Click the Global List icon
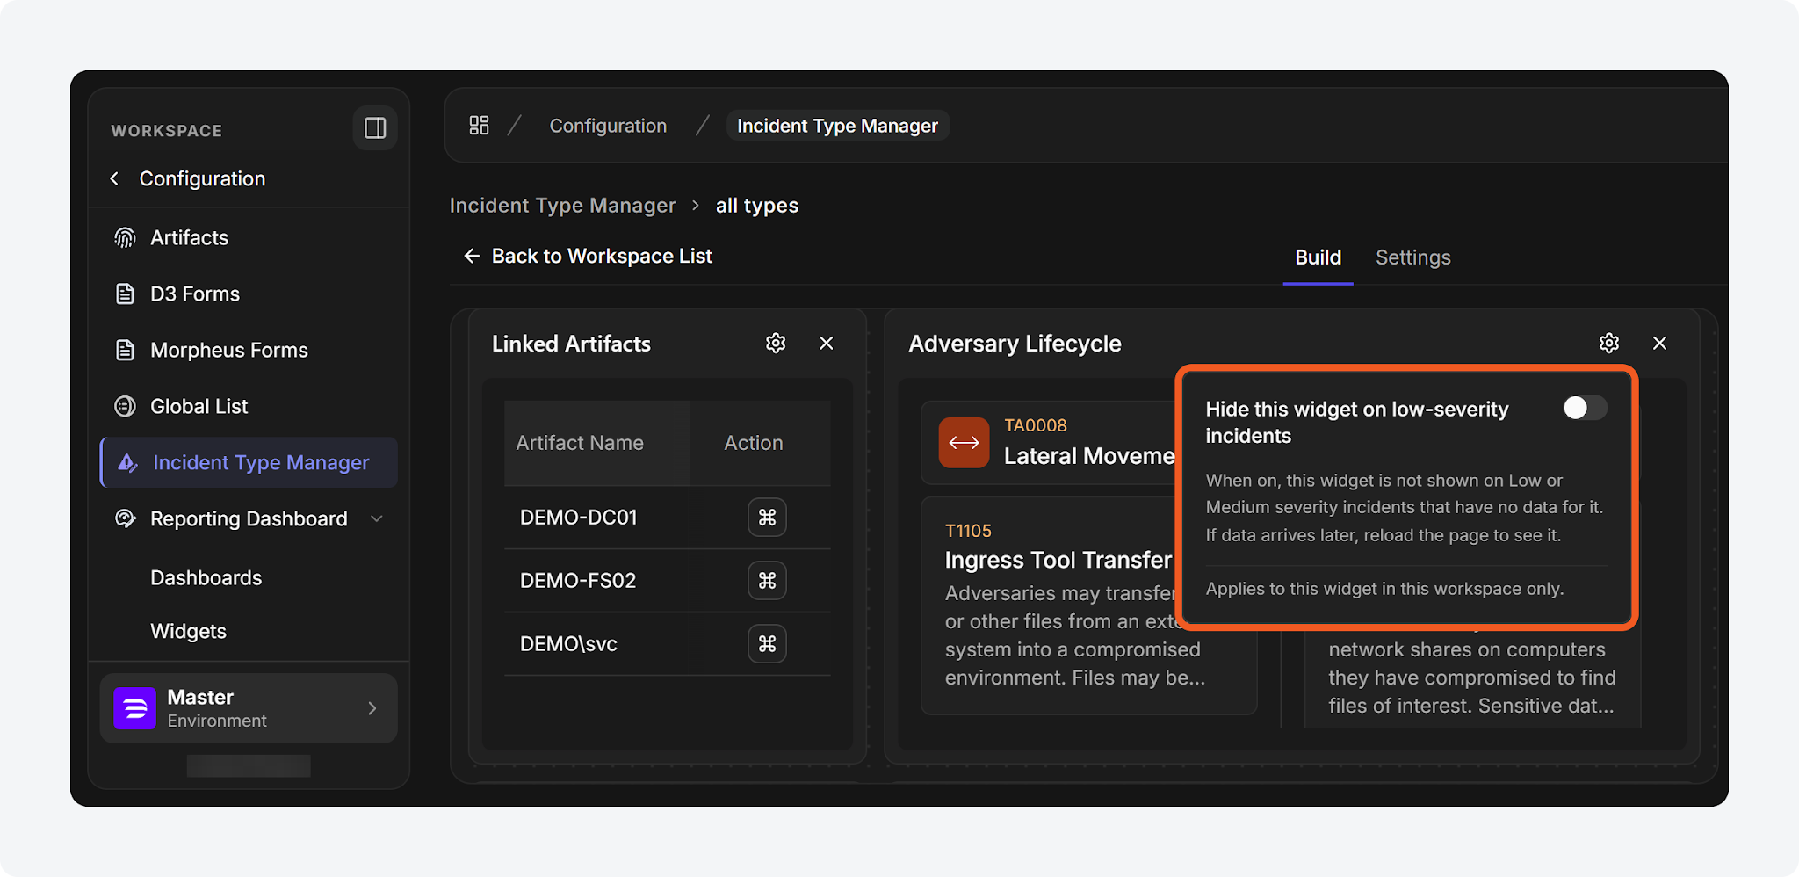 (126, 406)
